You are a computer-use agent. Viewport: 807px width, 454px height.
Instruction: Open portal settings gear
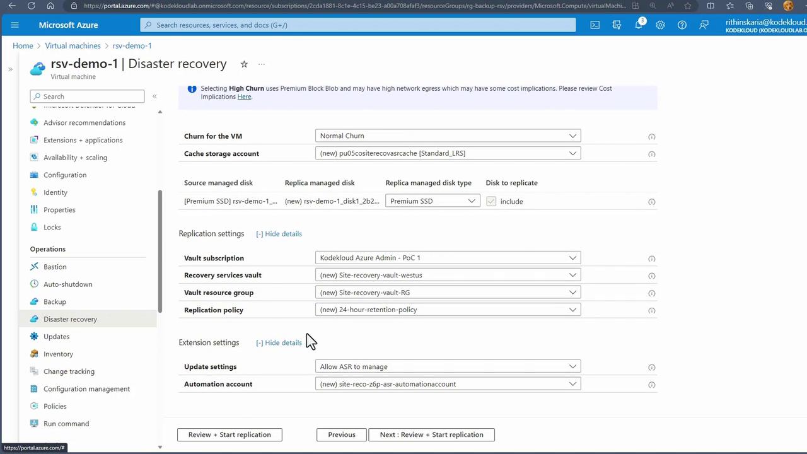click(660, 25)
